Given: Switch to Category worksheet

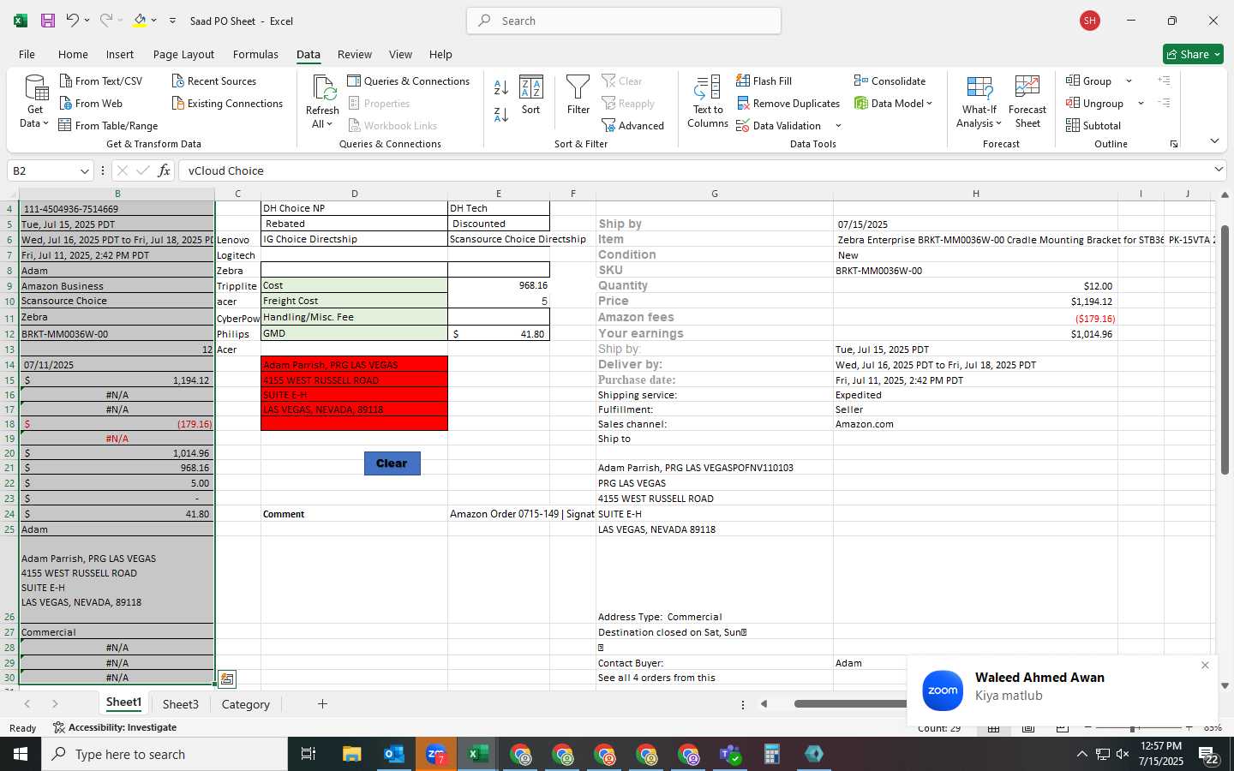Looking at the screenshot, I should point(245,704).
